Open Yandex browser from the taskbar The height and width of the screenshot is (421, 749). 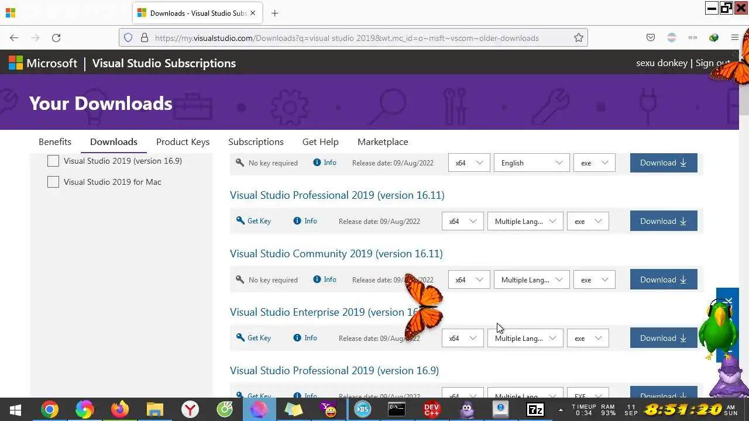(190, 410)
